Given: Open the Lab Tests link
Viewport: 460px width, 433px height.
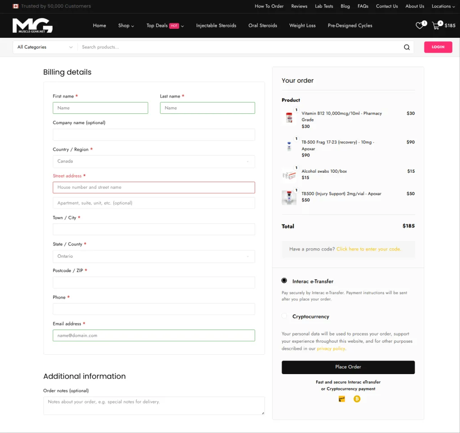Looking at the screenshot, I should pyautogui.click(x=324, y=6).
